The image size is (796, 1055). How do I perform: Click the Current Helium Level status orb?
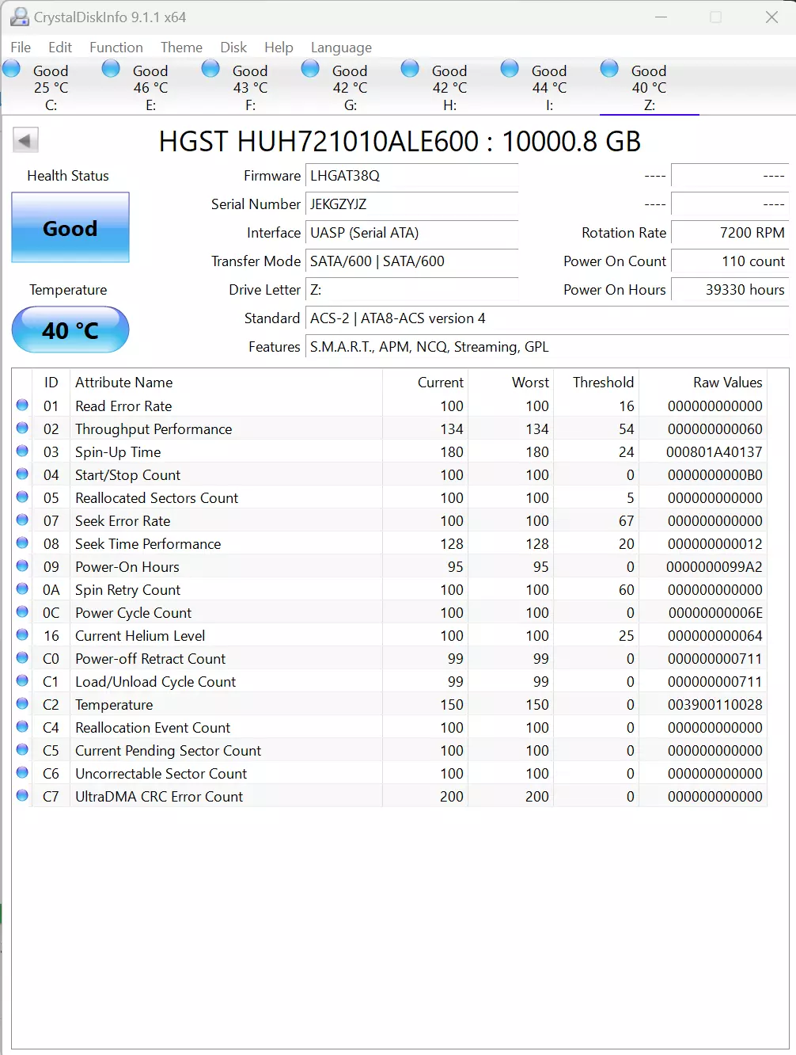[22, 635]
